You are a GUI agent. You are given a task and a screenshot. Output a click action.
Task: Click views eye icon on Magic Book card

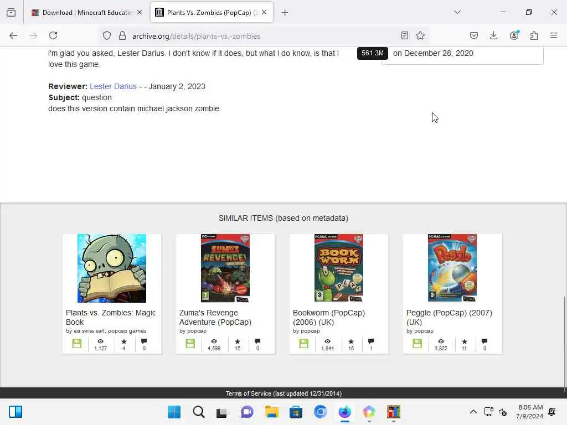[101, 341]
